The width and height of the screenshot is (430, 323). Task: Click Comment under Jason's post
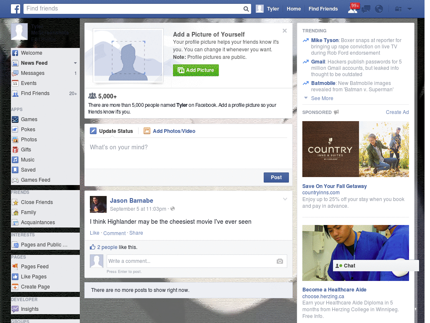tap(114, 233)
